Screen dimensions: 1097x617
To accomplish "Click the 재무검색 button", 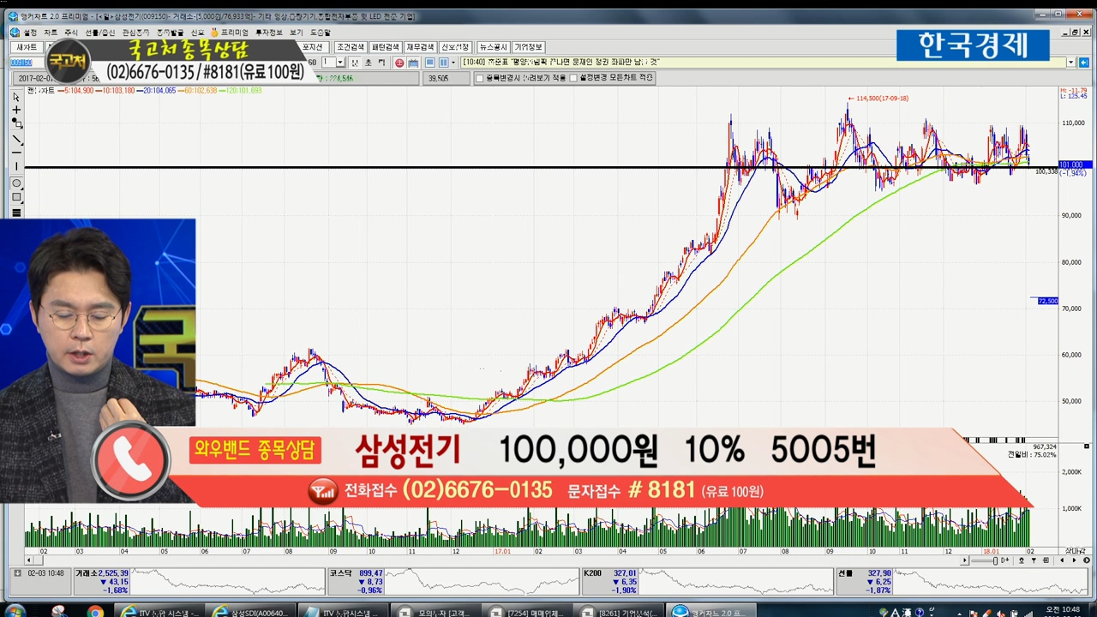I will pos(420,47).
